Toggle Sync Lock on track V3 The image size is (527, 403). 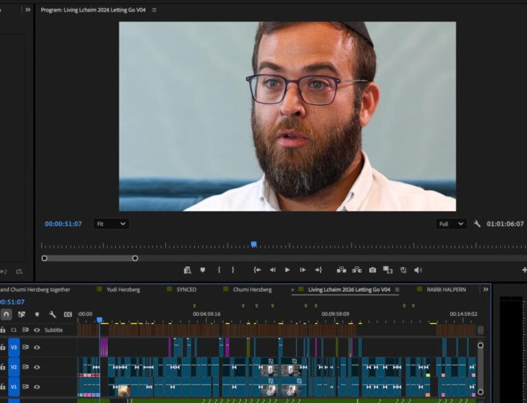[x=25, y=347]
